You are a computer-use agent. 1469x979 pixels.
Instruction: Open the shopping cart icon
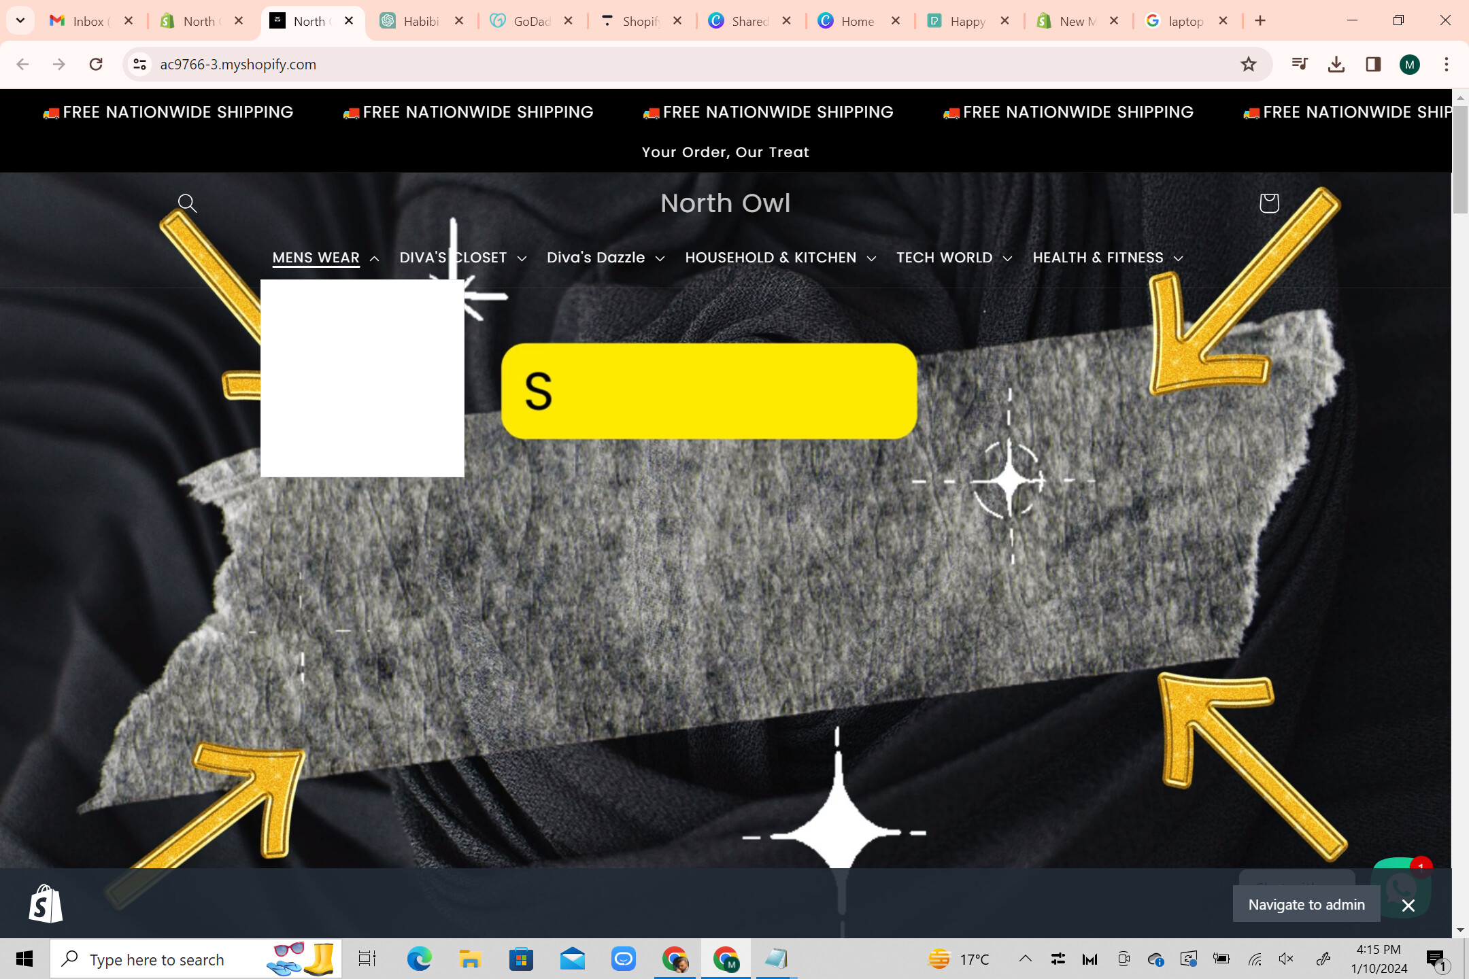coord(1268,203)
